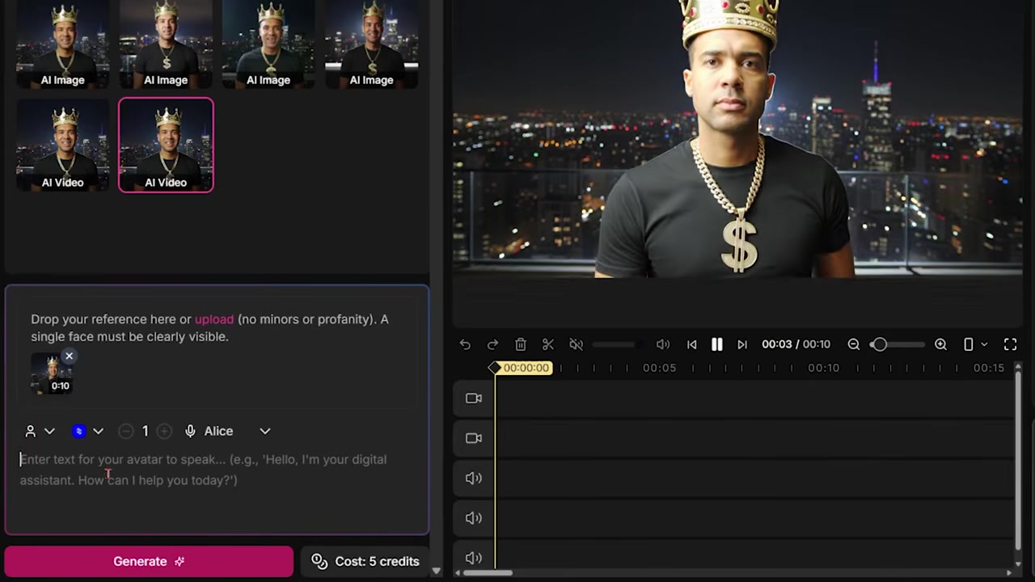This screenshot has height=582, width=1035.
Task: Adjust the volume level slider
Action: [x=613, y=344]
